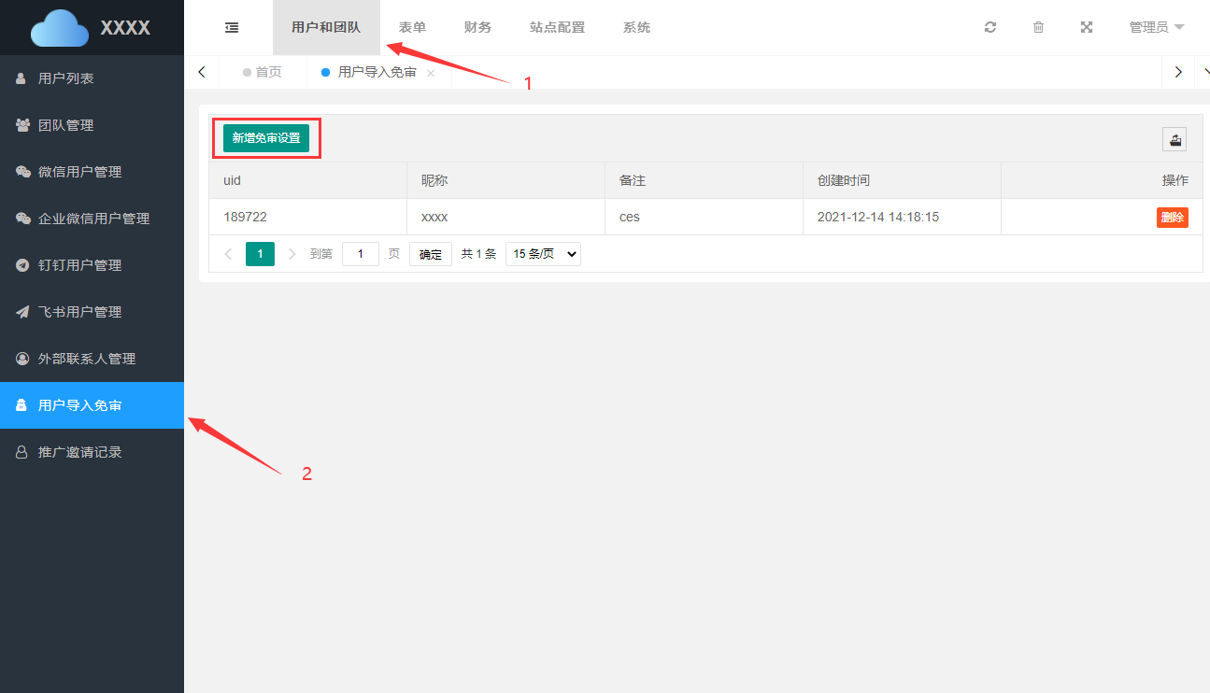Expand the 管理员 account dropdown

coord(1157,28)
